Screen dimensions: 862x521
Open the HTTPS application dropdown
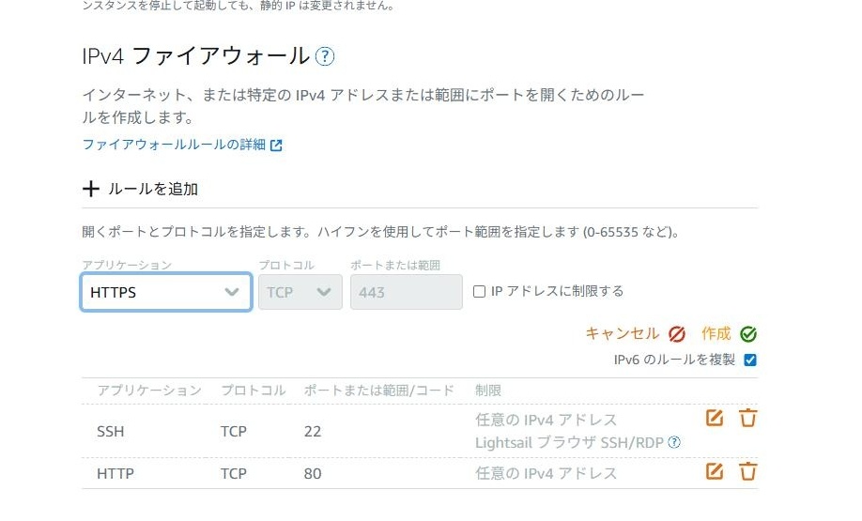pos(166,292)
